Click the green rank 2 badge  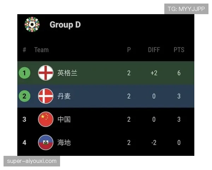click(x=24, y=96)
